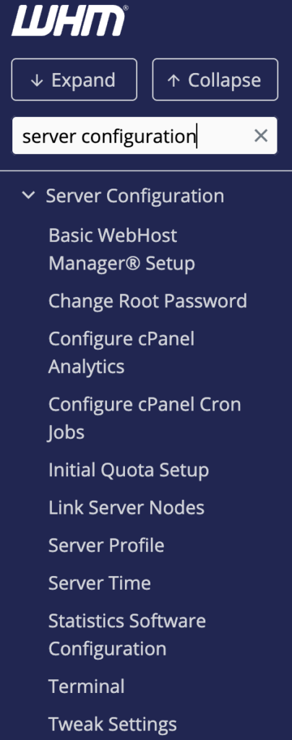Expand all menu sections
292x740 pixels.
click(x=74, y=79)
